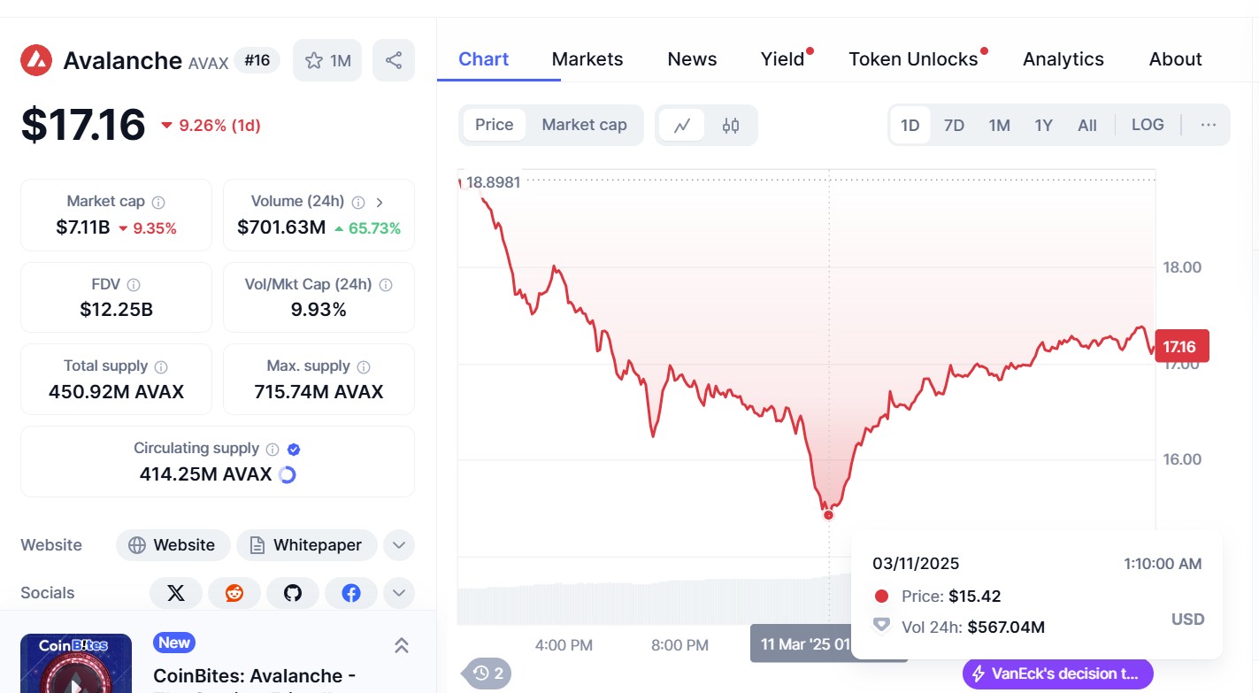The height and width of the screenshot is (693, 1259).
Task: Toggle chart to Market cap view
Action: [584, 125]
